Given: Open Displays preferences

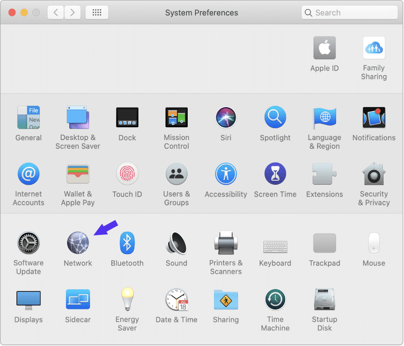Looking at the screenshot, I should [28, 299].
